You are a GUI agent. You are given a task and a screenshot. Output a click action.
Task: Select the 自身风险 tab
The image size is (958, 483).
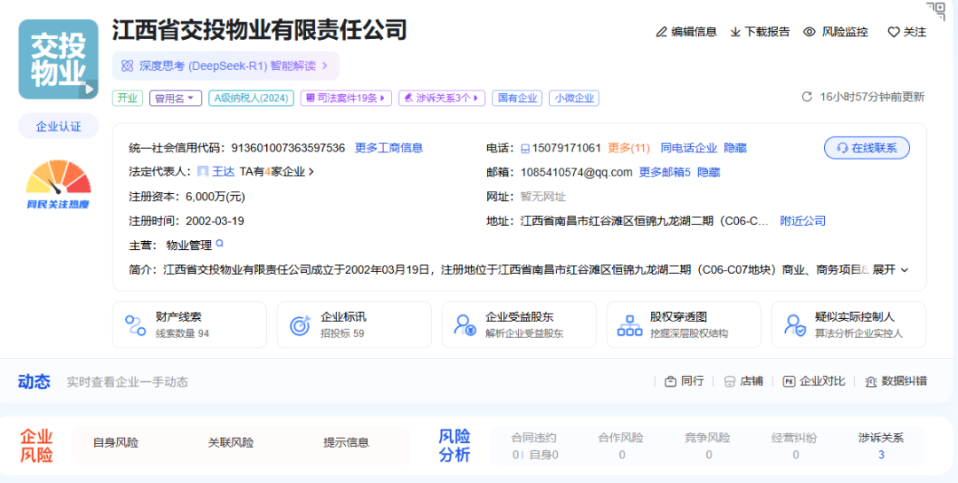115,443
